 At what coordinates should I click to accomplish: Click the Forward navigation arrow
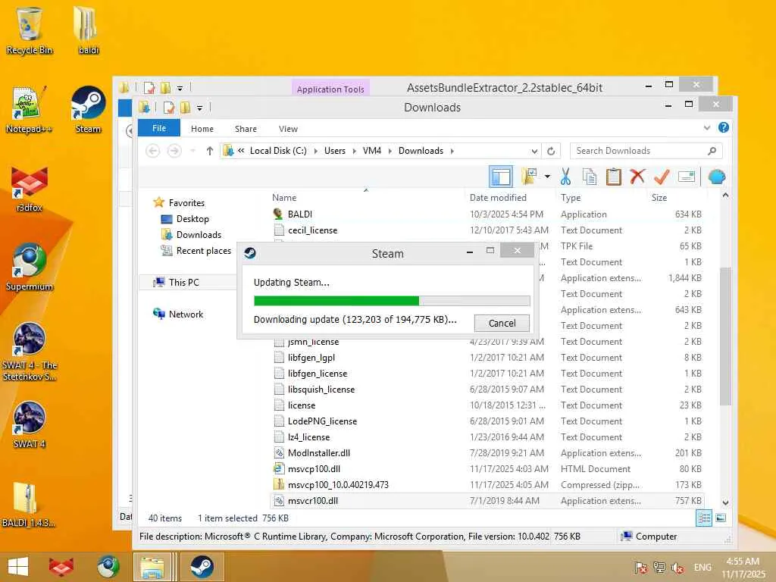pos(174,151)
